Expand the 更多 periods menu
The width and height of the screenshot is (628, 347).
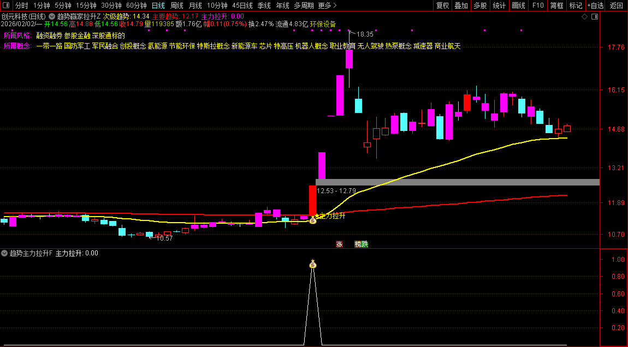click(x=327, y=5)
